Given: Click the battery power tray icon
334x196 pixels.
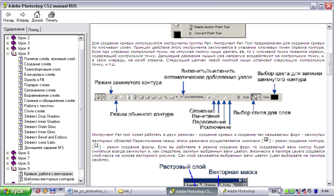Looking at the screenshot, I should point(316,191).
